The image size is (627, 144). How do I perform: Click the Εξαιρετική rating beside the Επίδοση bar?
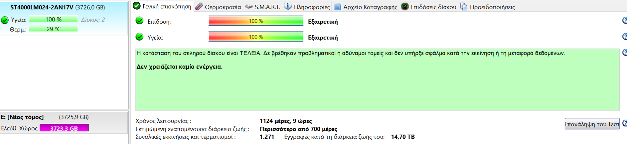323,22
